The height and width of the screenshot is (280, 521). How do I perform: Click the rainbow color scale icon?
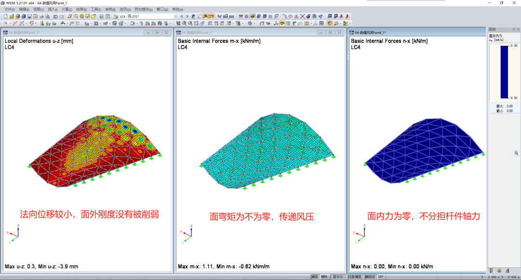pyautogui.click(x=345, y=23)
